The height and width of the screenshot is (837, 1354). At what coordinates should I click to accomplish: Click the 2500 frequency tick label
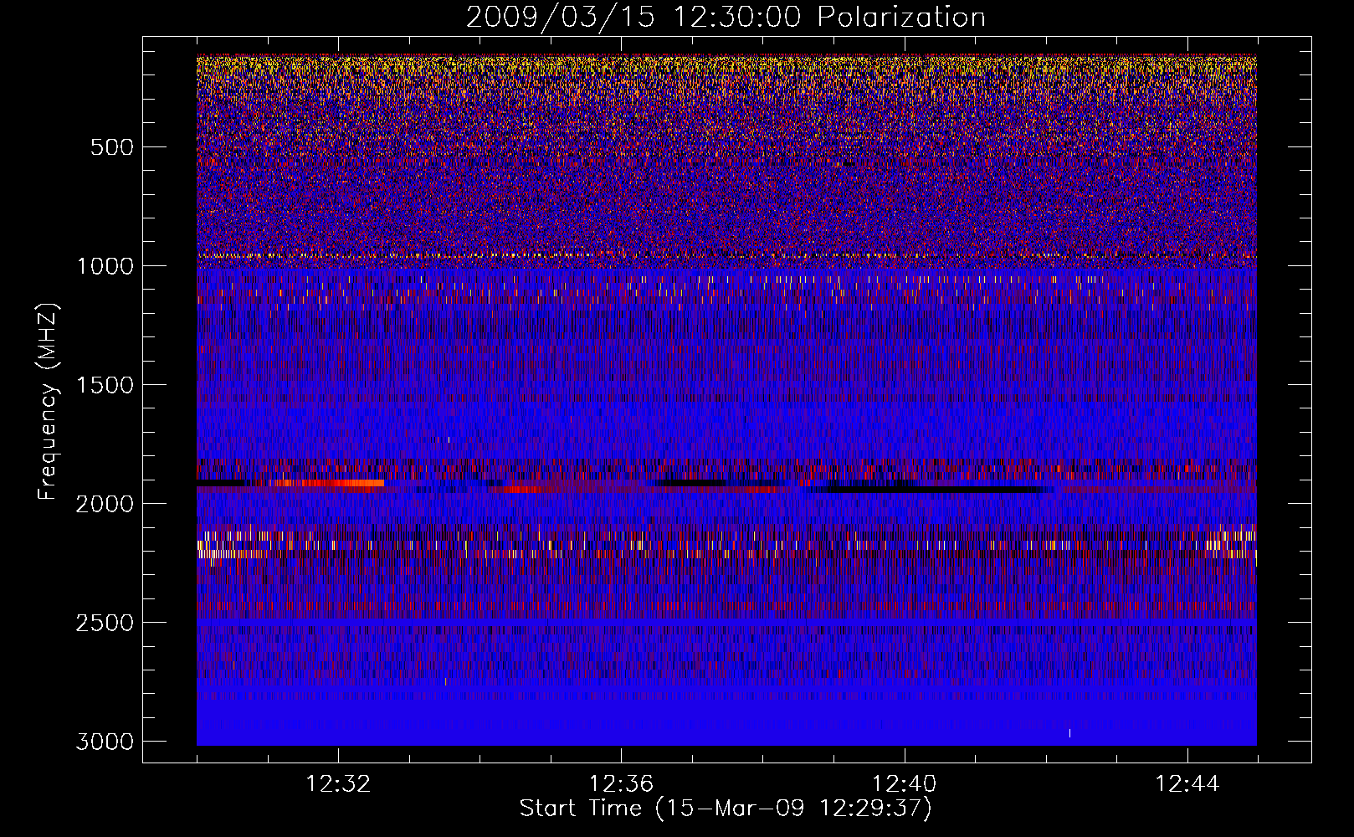pos(105,623)
